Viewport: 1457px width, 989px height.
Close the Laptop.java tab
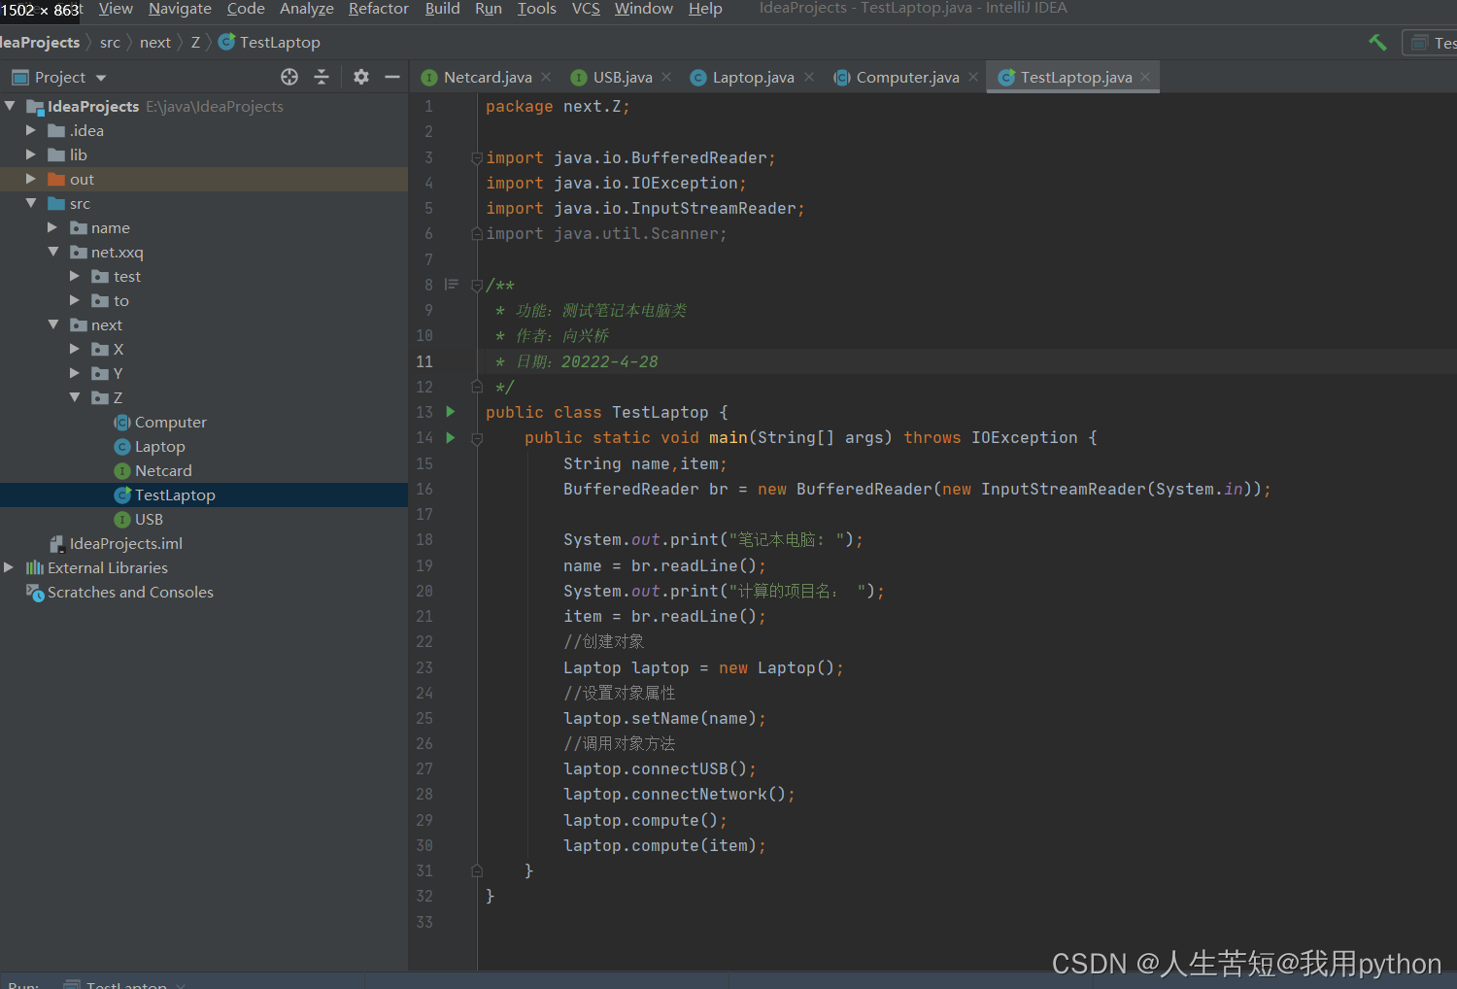coord(809,77)
